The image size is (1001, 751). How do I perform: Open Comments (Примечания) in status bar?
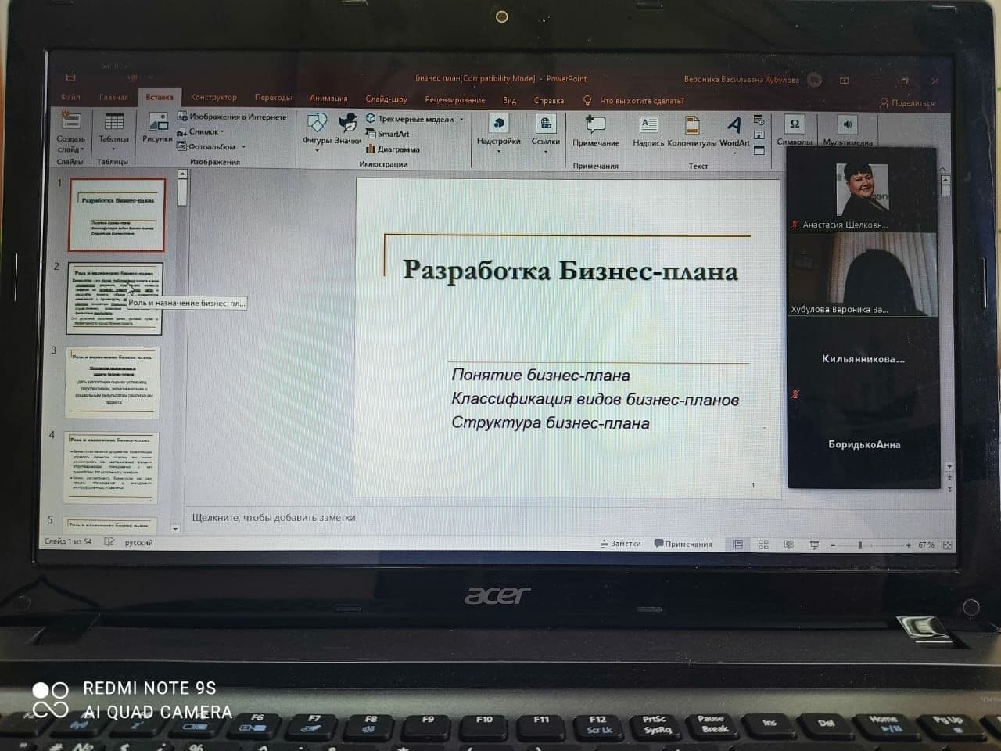click(x=683, y=544)
